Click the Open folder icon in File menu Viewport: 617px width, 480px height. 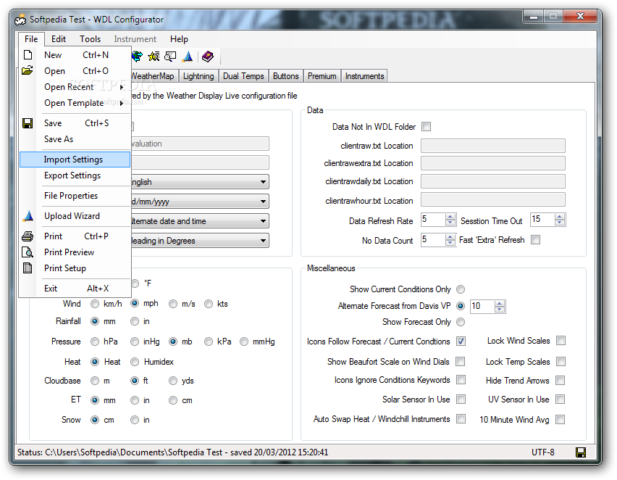[x=27, y=70]
